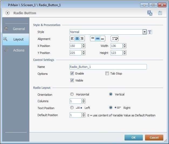Click the translation icon in header

pos(150,13)
